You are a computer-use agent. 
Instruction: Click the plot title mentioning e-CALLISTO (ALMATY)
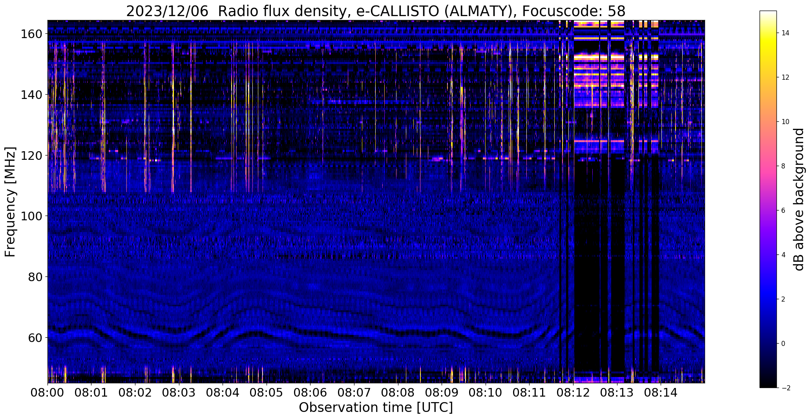[x=376, y=11]
